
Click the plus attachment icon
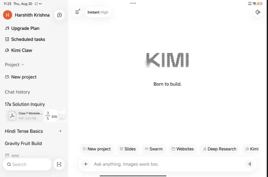[86, 164]
